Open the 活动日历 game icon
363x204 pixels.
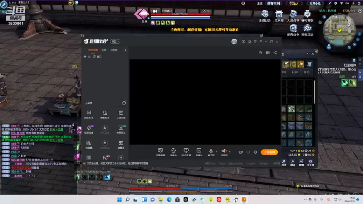tap(265, 16)
